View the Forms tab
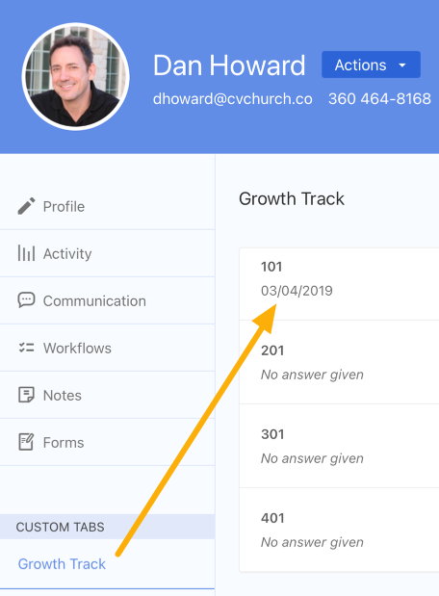 coord(107,442)
